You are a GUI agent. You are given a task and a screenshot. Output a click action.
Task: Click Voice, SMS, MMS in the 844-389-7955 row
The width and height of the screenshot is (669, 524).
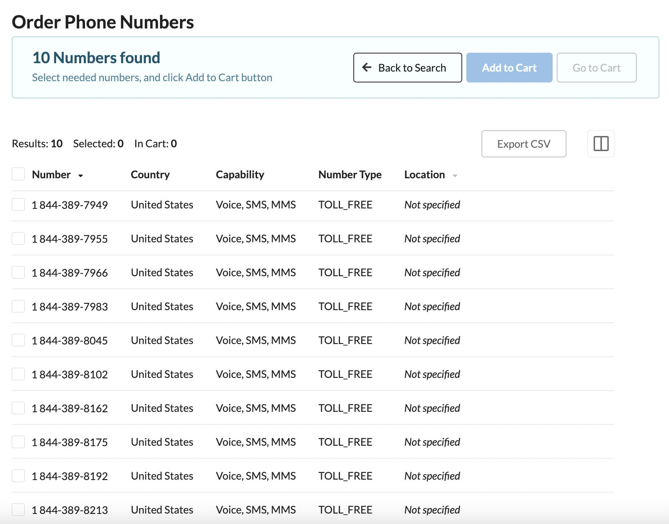(256, 239)
